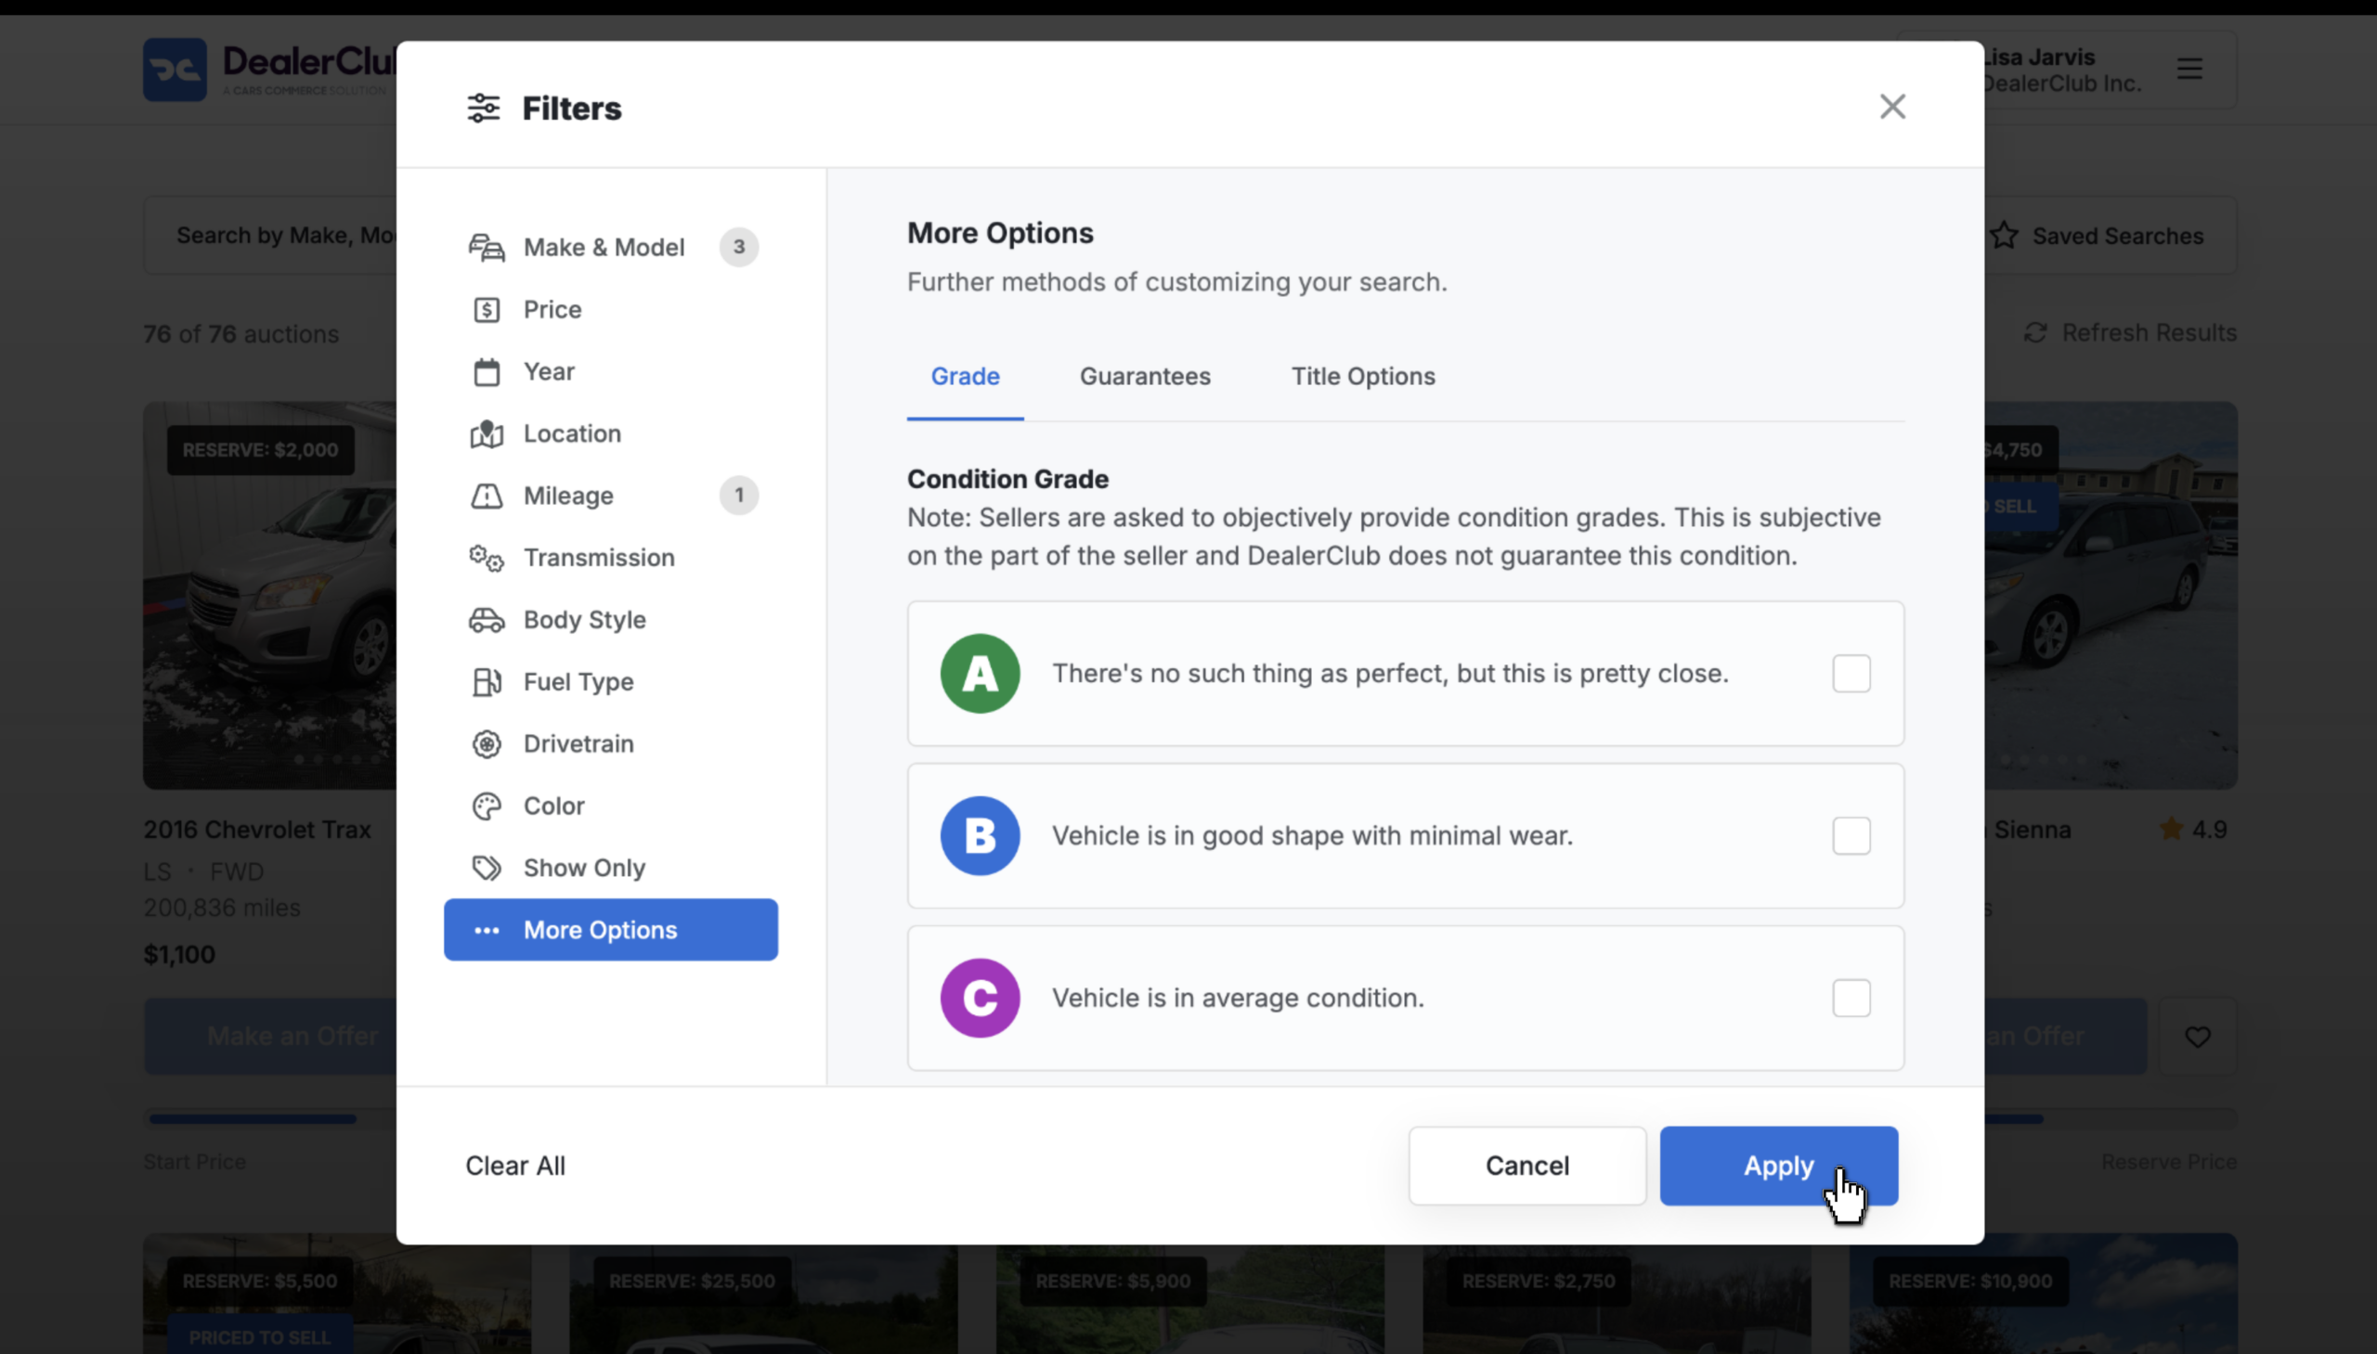2377x1354 pixels.
Task: Click the Lisa Jarvis account name
Action: [2039, 57]
